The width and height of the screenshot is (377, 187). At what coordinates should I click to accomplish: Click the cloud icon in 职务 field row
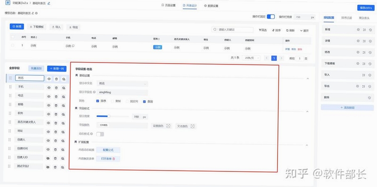[x=63, y=114]
